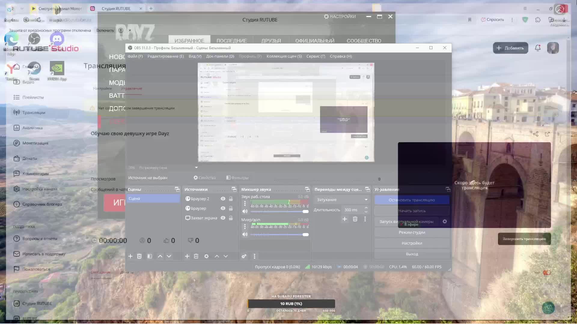This screenshot has height=324, width=577.
Task: Open the preview scaling dropdown arrow
Action: [196, 167]
